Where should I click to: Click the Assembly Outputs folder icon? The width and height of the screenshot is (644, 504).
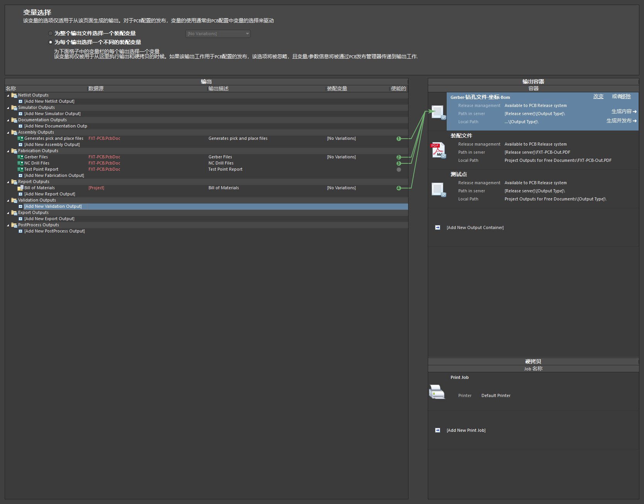click(14, 132)
